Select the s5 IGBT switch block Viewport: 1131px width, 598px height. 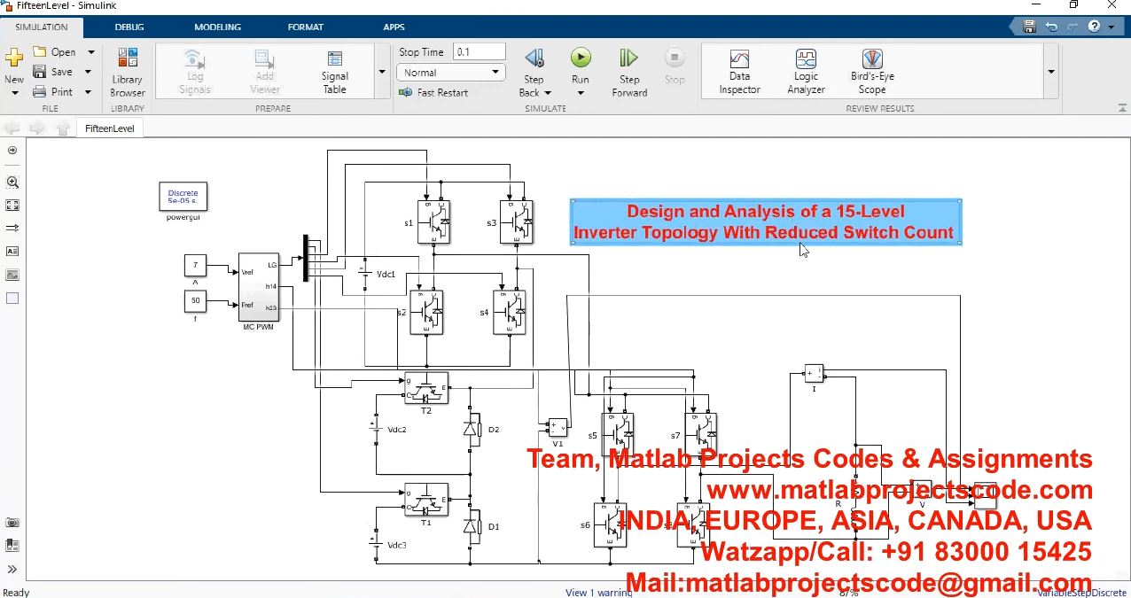[x=618, y=435]
